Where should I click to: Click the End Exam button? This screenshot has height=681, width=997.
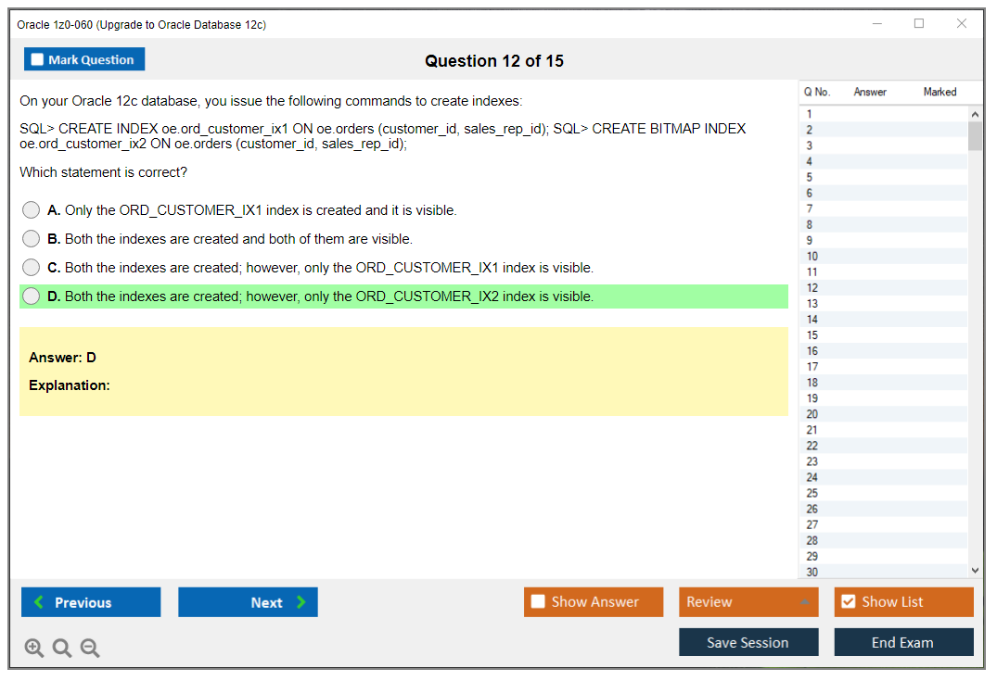903,641
